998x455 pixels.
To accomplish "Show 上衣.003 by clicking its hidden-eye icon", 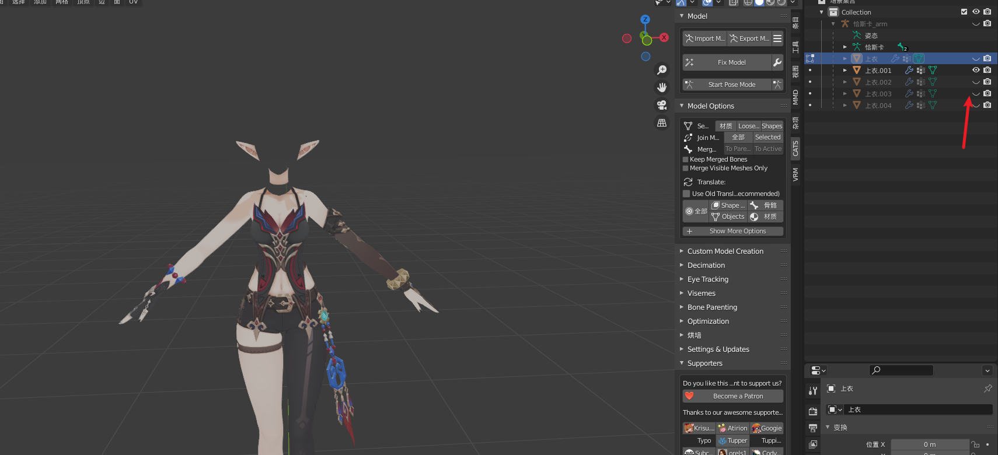I will [x=976, y=94].
